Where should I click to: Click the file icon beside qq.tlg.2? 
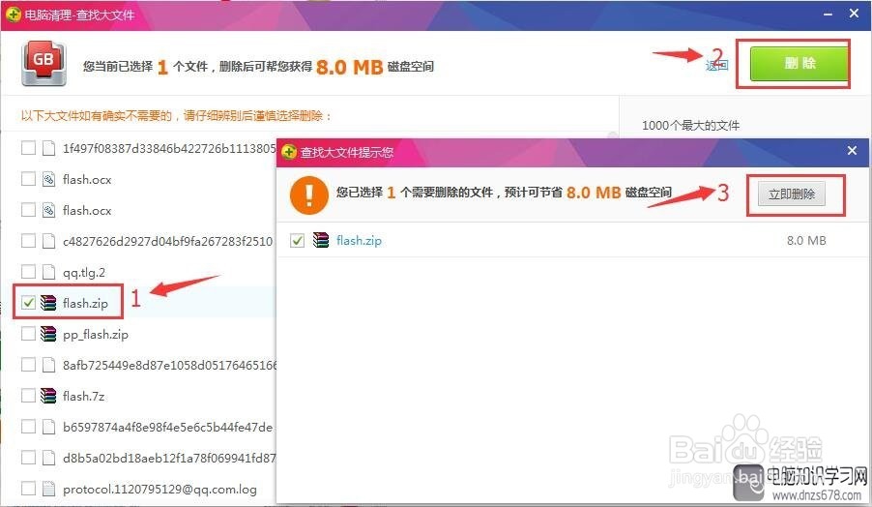click(49, 272)
